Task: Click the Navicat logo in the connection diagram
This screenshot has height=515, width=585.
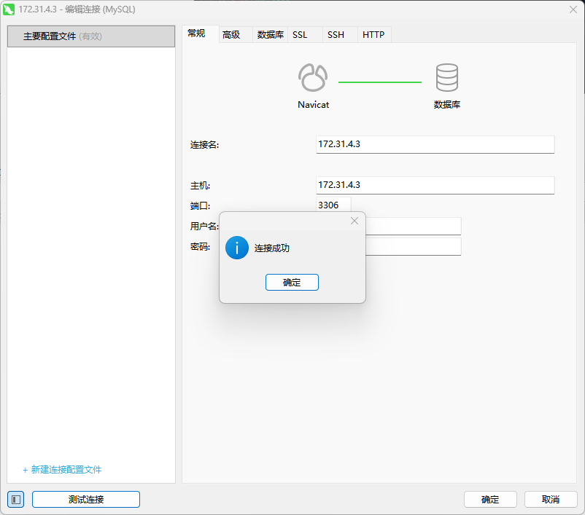Action: pyautogui.click(x=313, y=77)
